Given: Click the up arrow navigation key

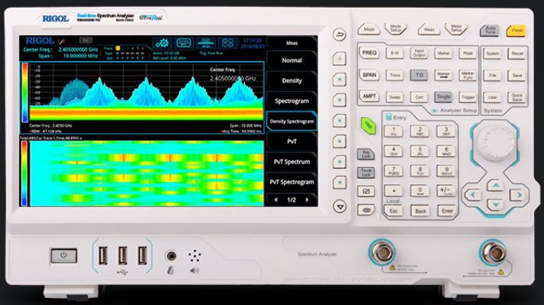Looking at the screenshot, I should click(x=496, y=186).
